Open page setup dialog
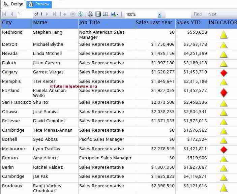 [106, 14]
